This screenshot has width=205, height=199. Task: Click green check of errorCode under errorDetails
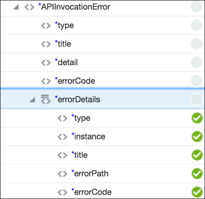(197, 192)
